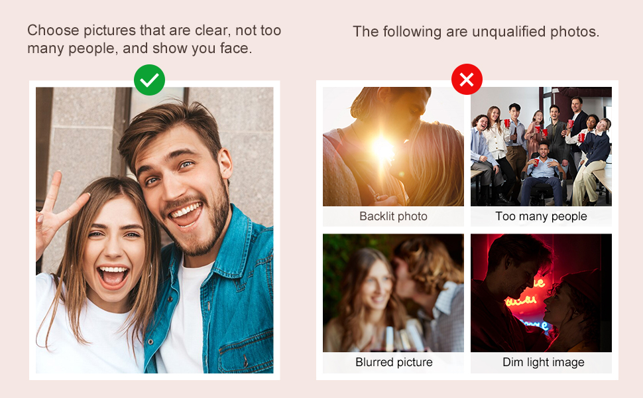This screenshot has height=398, width=643.
Task: Select the blurred picture thumbnail
Action: 393,293
